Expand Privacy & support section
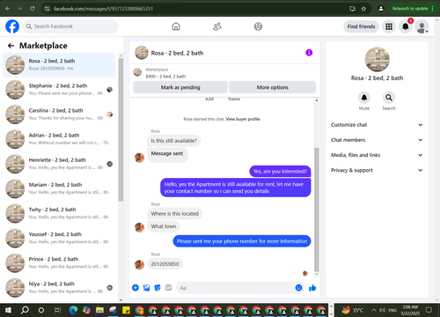The width and height of the screenshot is (440, 317). [377, 170]
